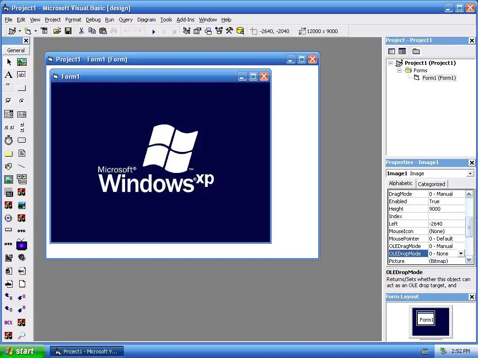The image size is (478, 358).
Task: Open the Menu Editor from the toolbar
Action: (44, 31)
